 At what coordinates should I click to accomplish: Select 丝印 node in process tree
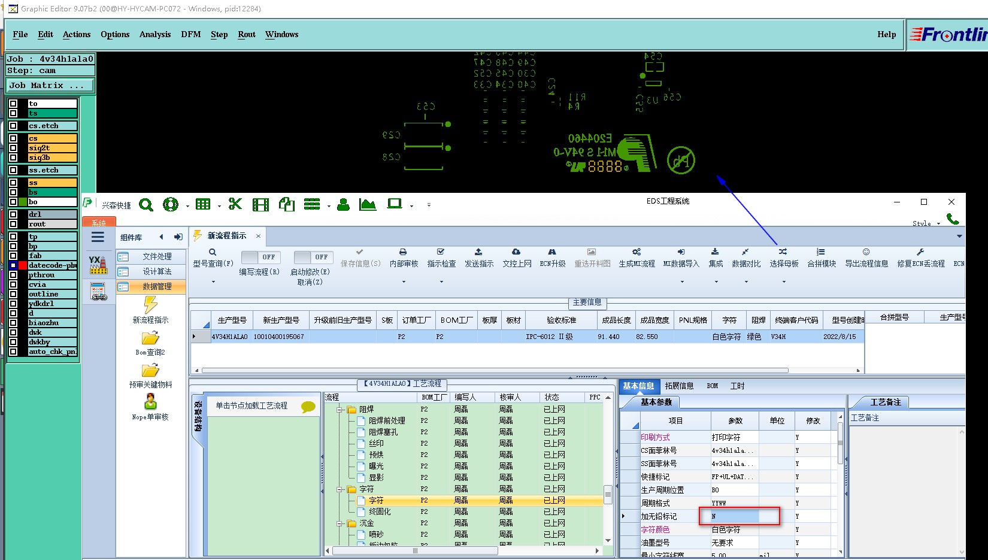click(376, 444)
